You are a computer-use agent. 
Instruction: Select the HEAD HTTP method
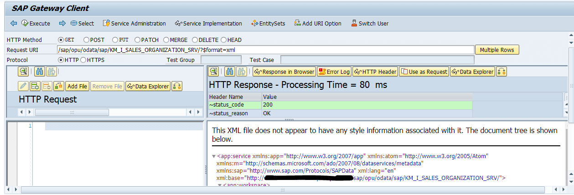click(223, 40)
